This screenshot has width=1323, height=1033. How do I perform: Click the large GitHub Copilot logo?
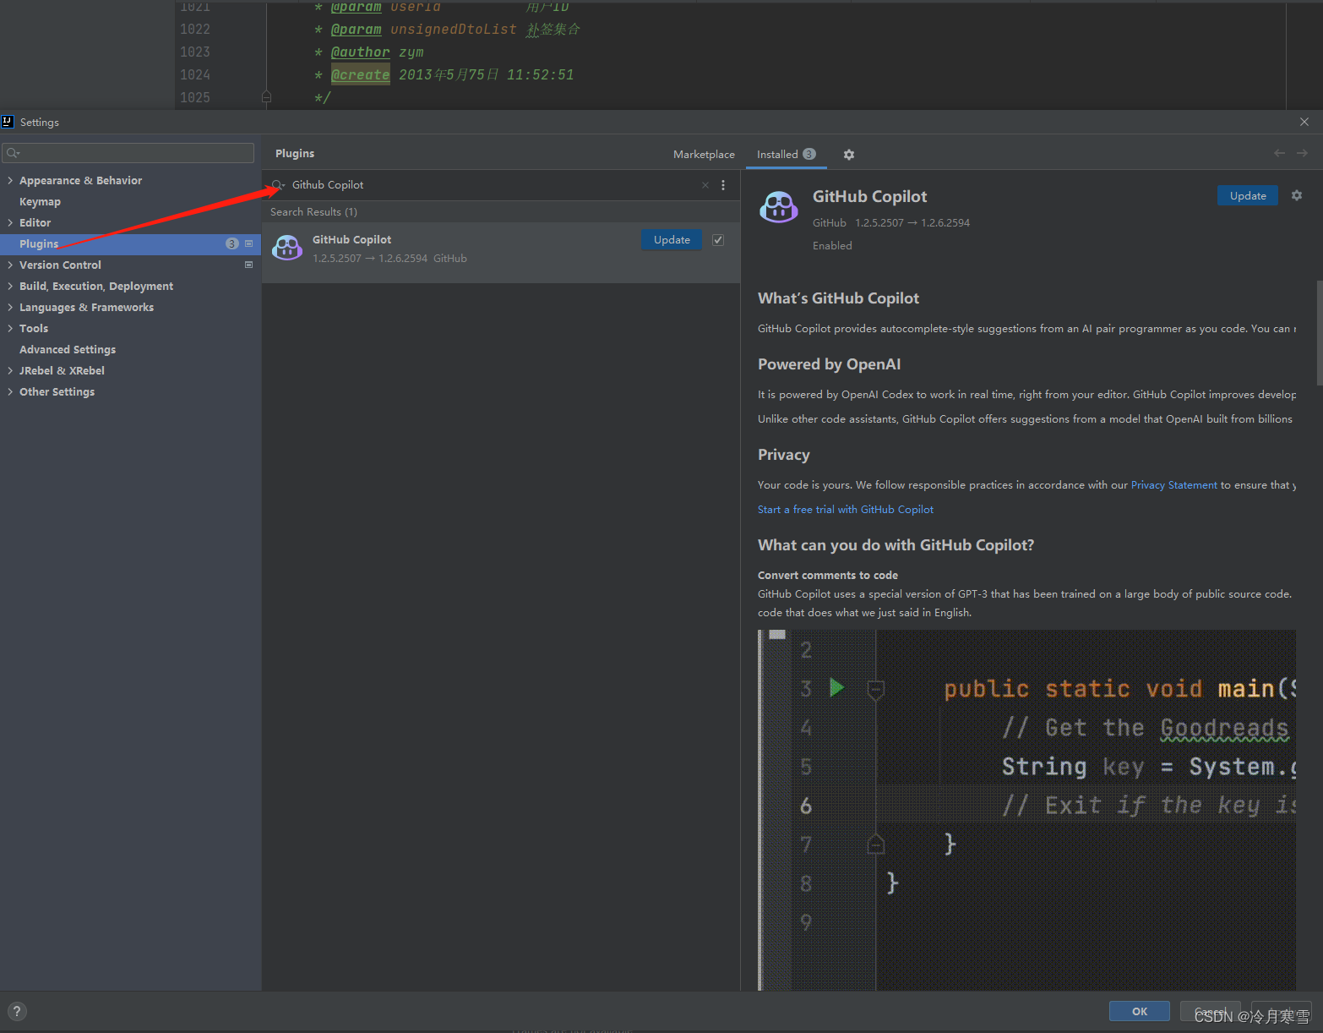778,206
